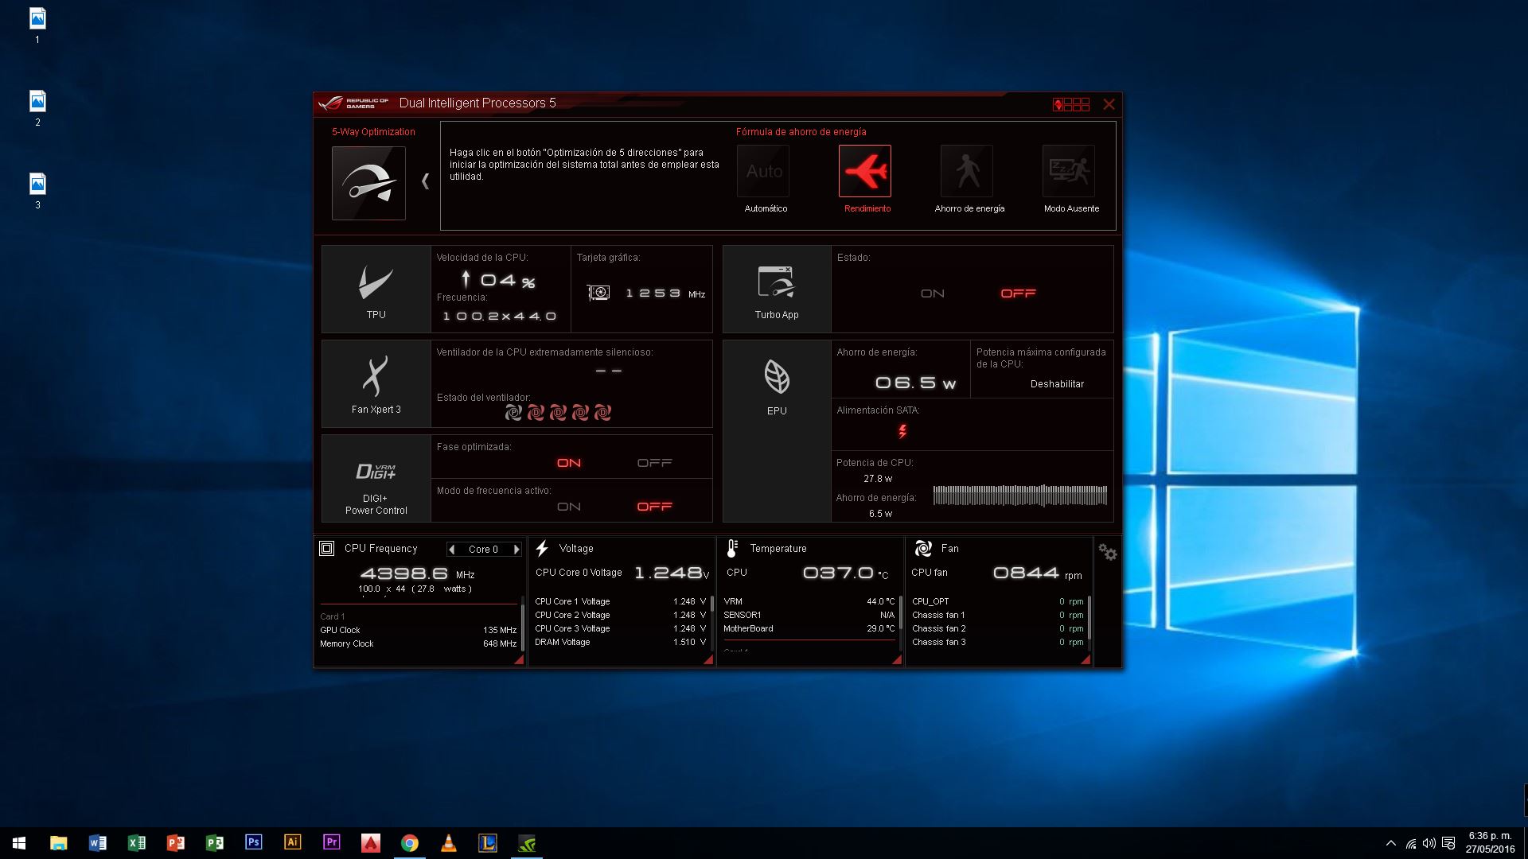Select the Automático power mode button

pos(763,171)
